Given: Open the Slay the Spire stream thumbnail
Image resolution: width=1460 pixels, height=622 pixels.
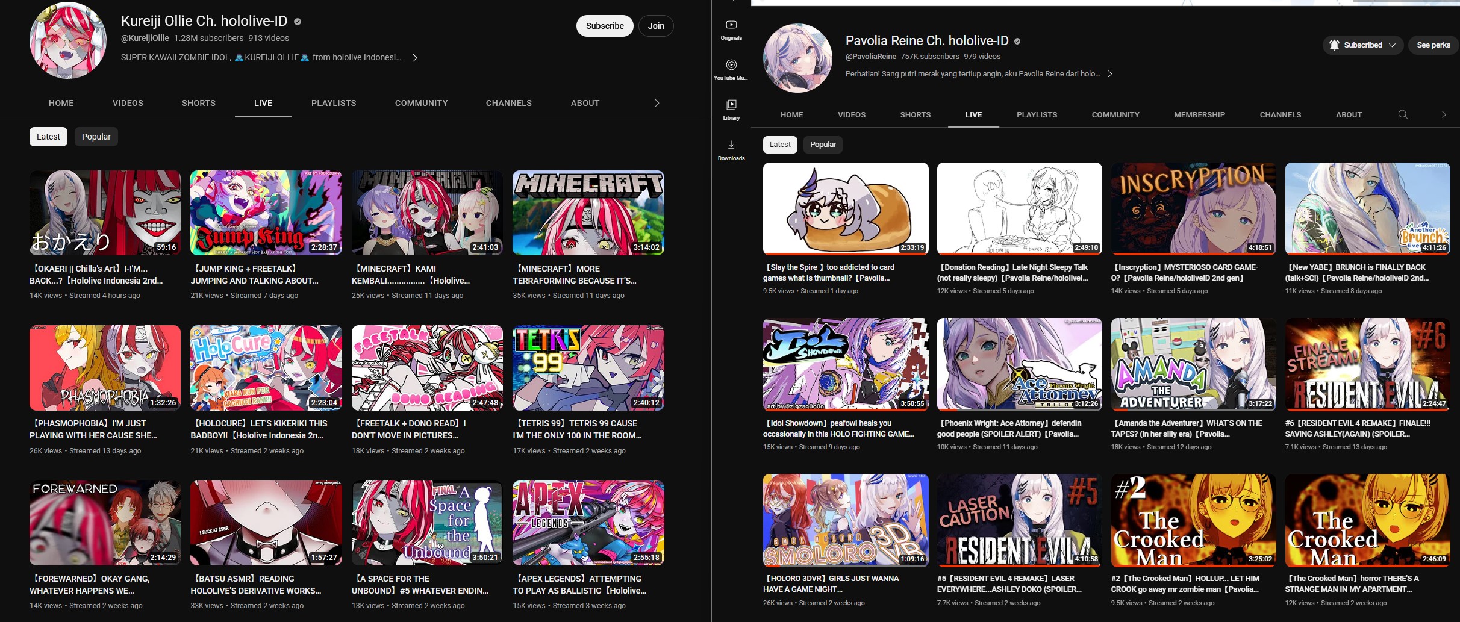Looking at the screenshot, I should point(846,208).
